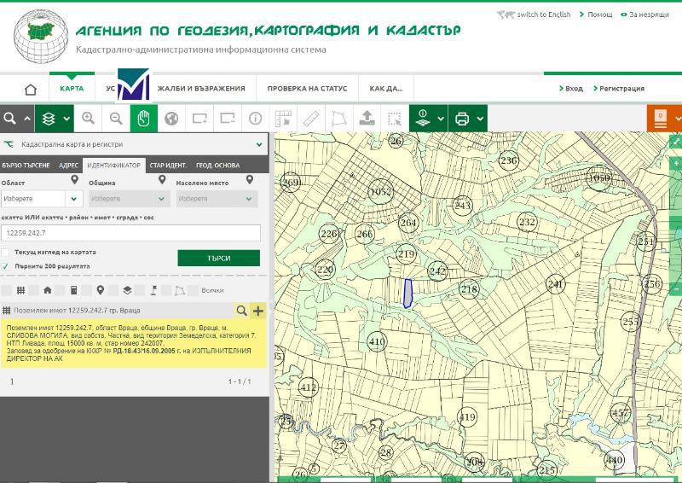
Task: Open 'ПРОВЕРКА НА СТАТУС' menu item
Action: pos(307,89)
